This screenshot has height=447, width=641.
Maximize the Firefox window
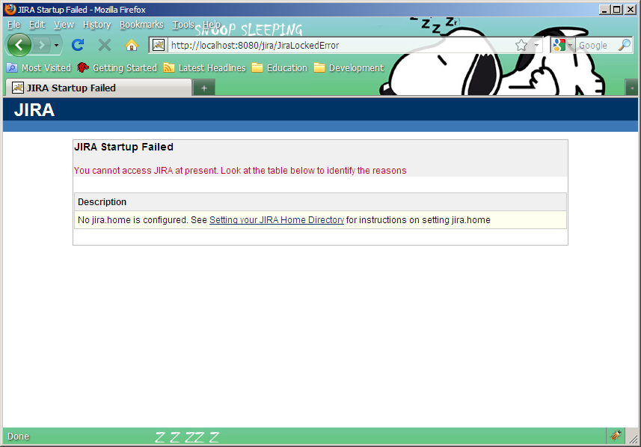tap(617, 10)
